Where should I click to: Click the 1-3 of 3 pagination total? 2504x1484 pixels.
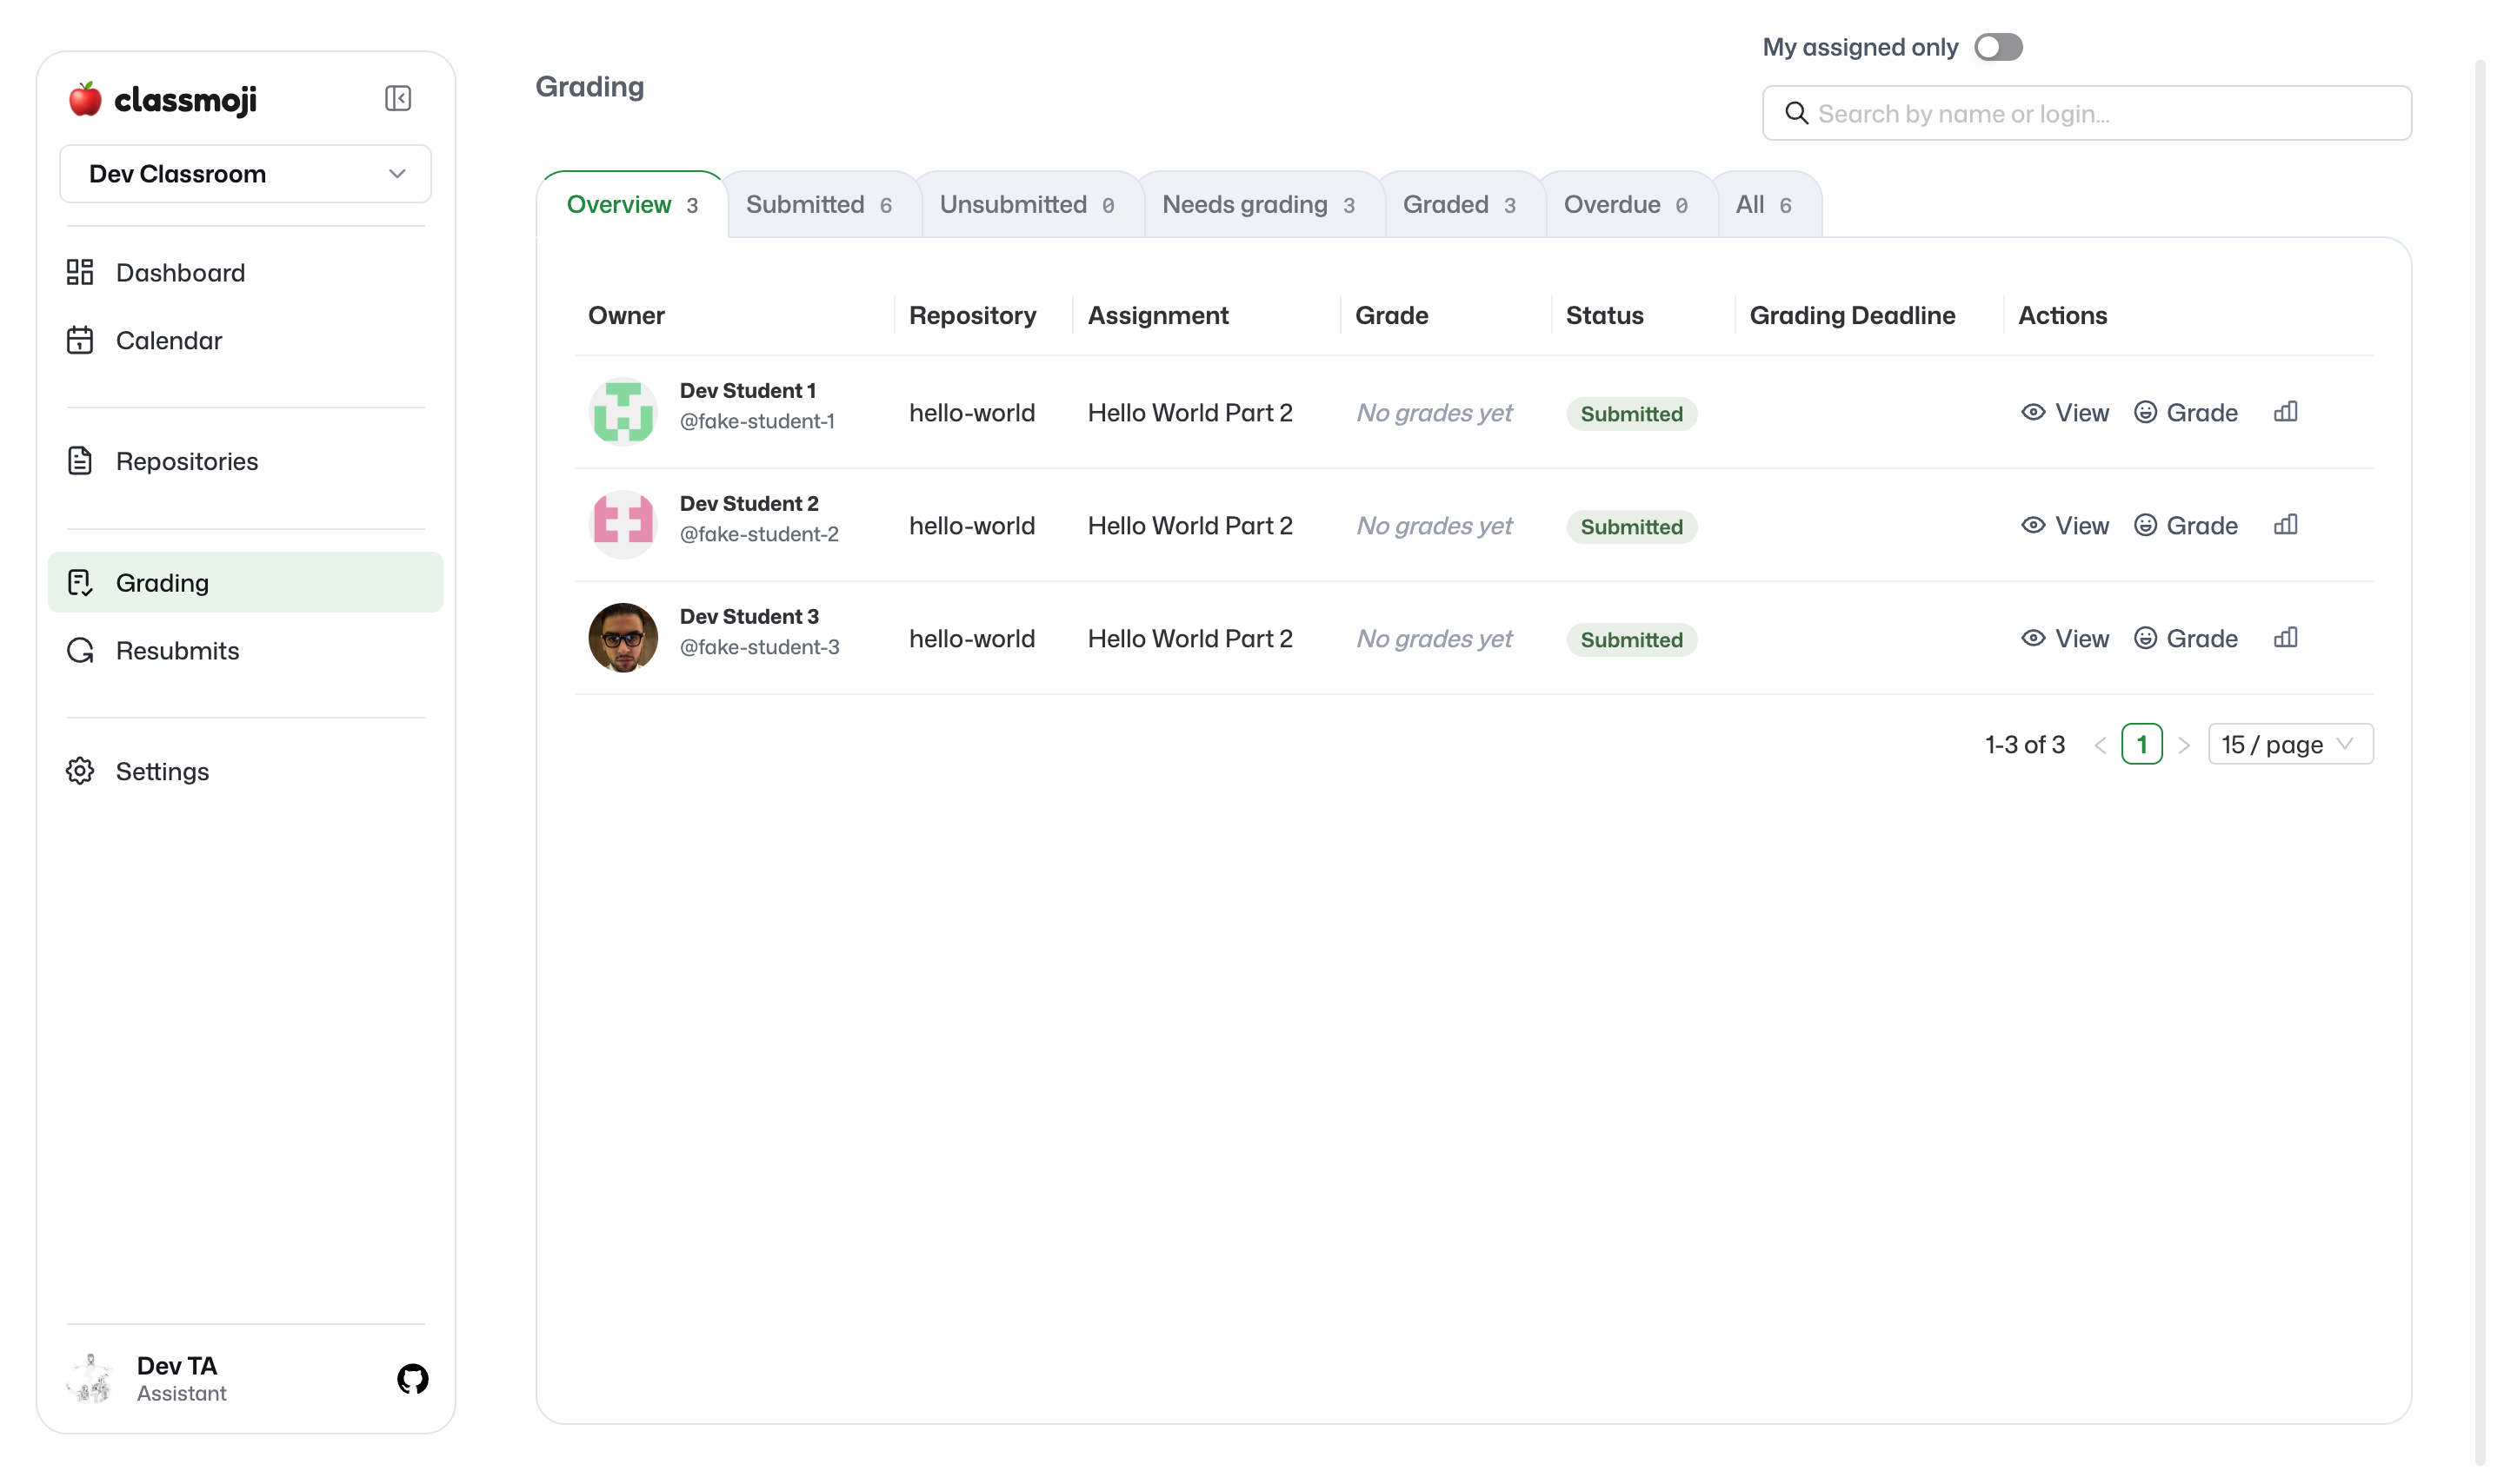(2025, 744)
